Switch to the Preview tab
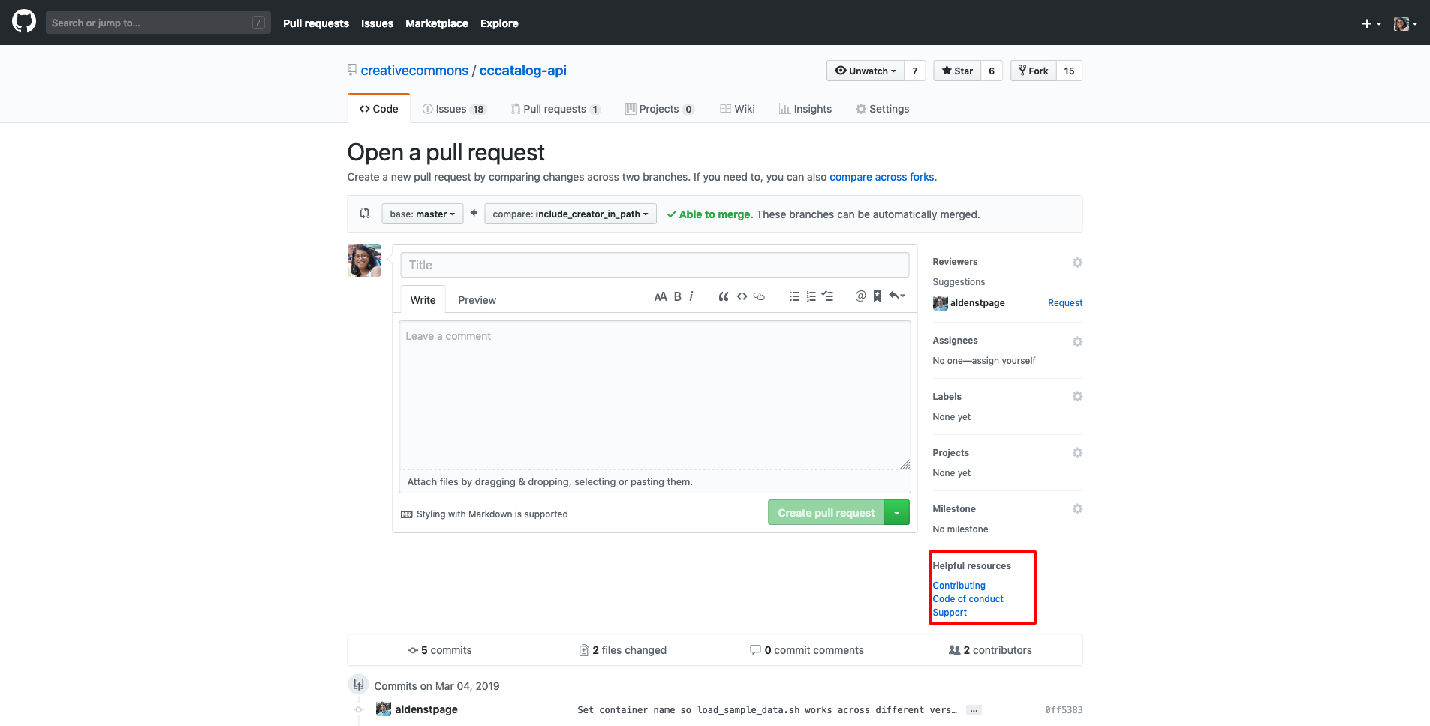 (x=477, y=300)
